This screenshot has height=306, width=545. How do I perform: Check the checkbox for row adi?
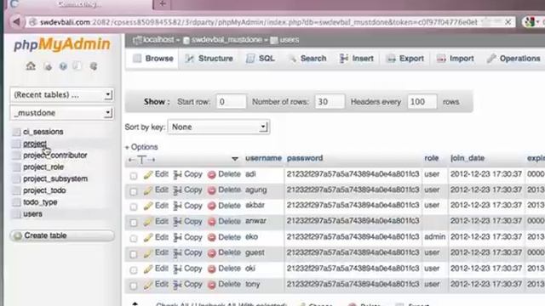134,176
